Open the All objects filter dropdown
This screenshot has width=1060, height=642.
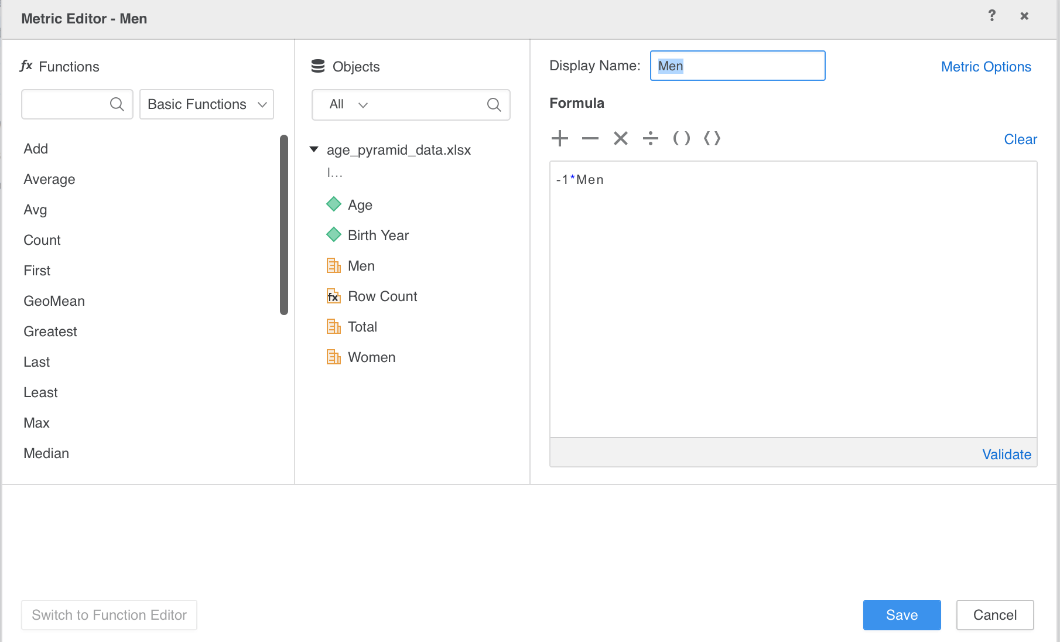click(x=348, y=105)
